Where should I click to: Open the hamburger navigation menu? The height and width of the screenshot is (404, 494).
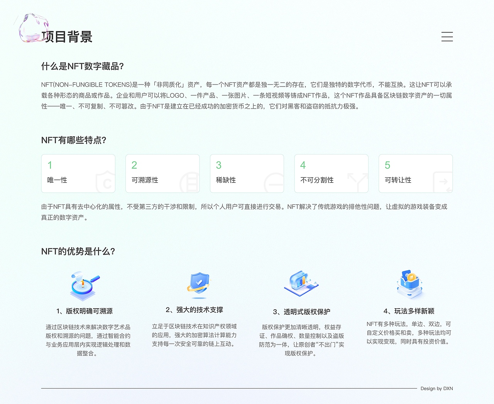point(447,37)
